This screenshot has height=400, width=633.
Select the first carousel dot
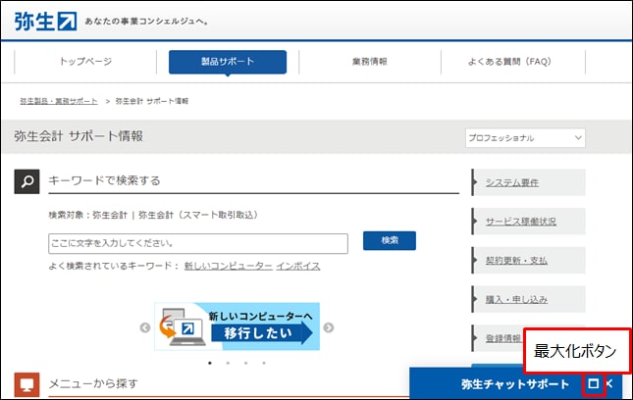[x=210, y=363]
